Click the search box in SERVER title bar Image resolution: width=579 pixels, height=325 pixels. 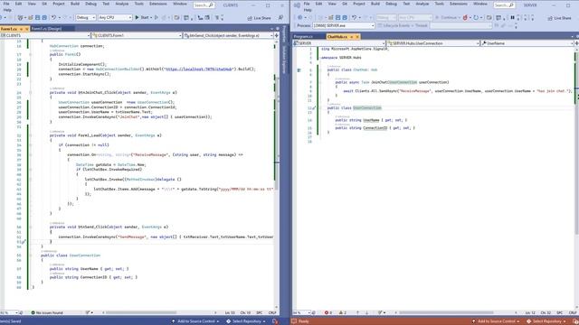click(x=504, y=5)
